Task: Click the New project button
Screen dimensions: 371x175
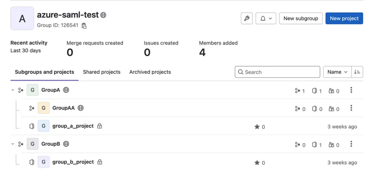Action: click(344, 19)
